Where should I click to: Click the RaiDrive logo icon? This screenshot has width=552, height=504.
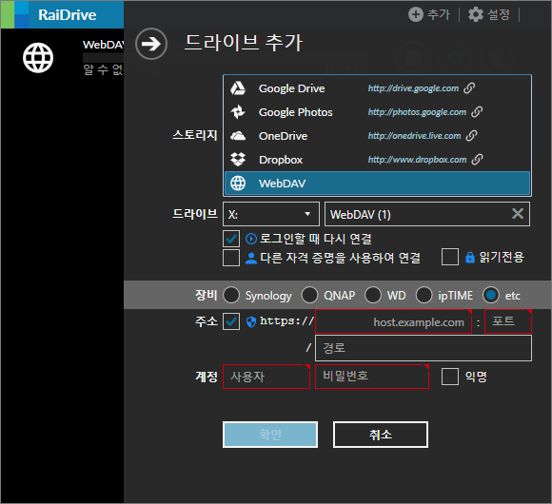(x=15, y=14)
